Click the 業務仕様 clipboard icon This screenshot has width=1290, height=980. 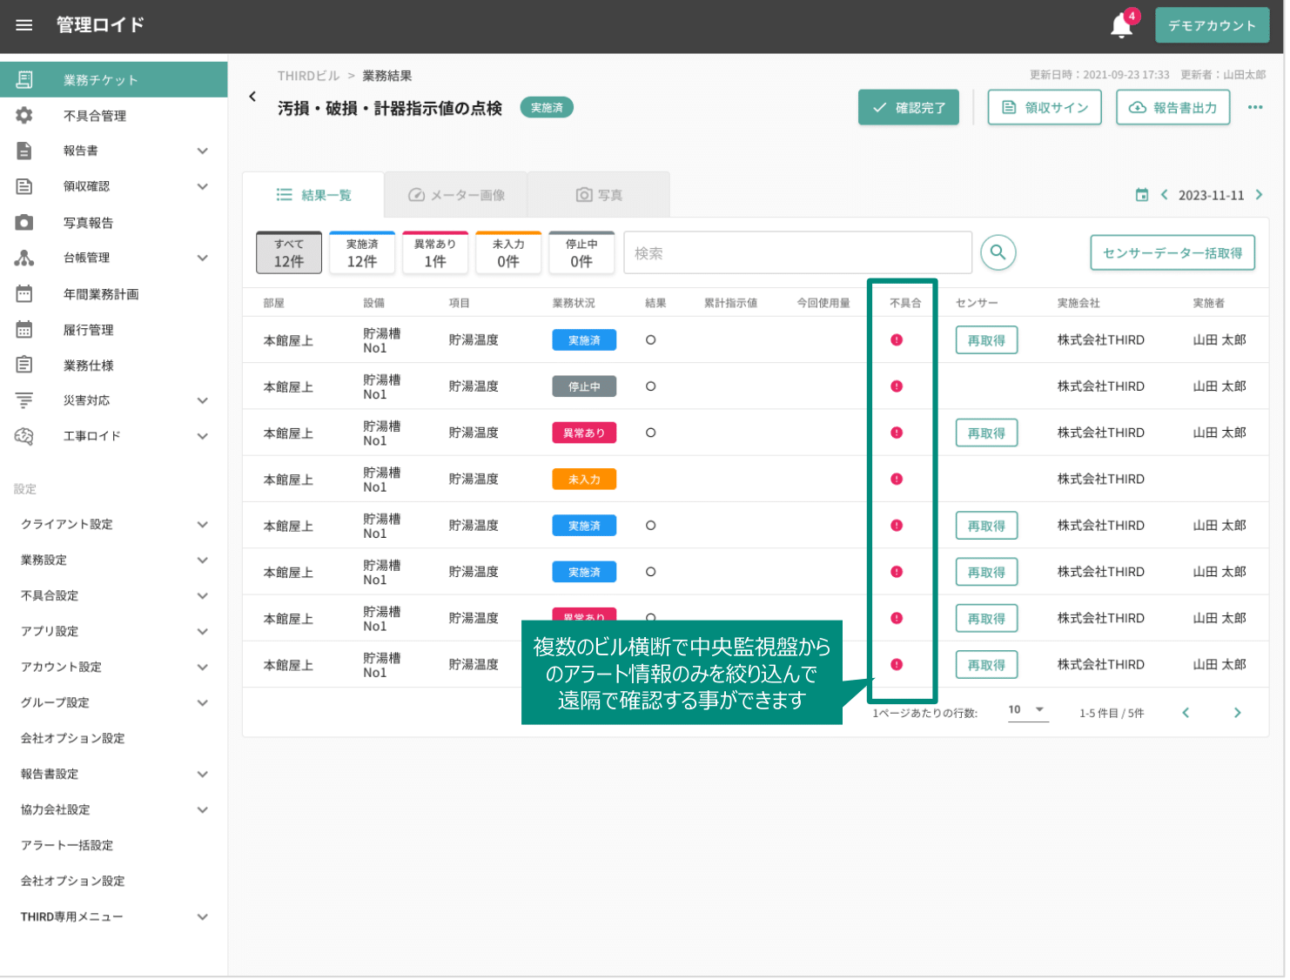(24, 365)
